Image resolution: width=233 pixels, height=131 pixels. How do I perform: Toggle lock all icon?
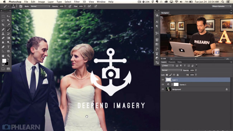tap(177, 75)
